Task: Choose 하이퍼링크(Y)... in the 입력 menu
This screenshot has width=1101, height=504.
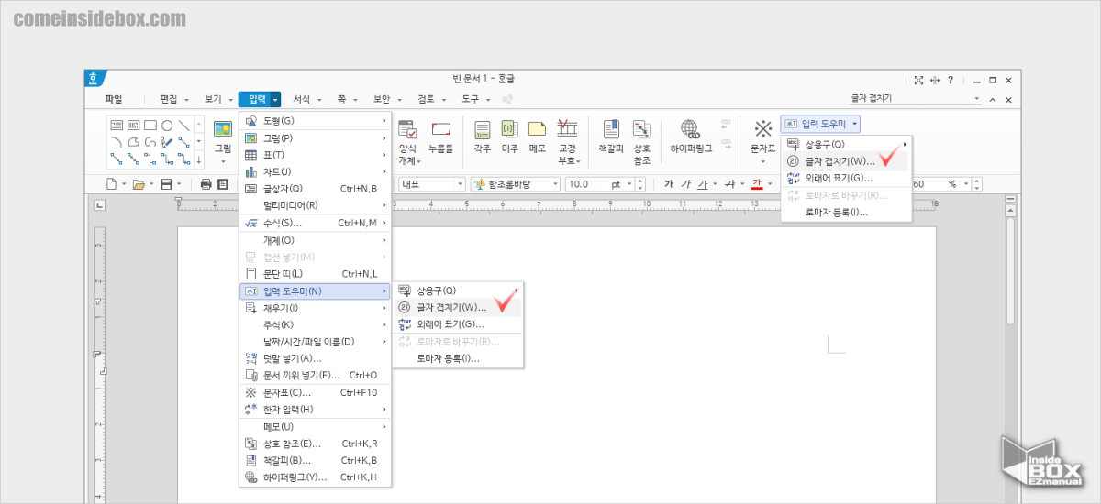Action: (x=316, y=477)
